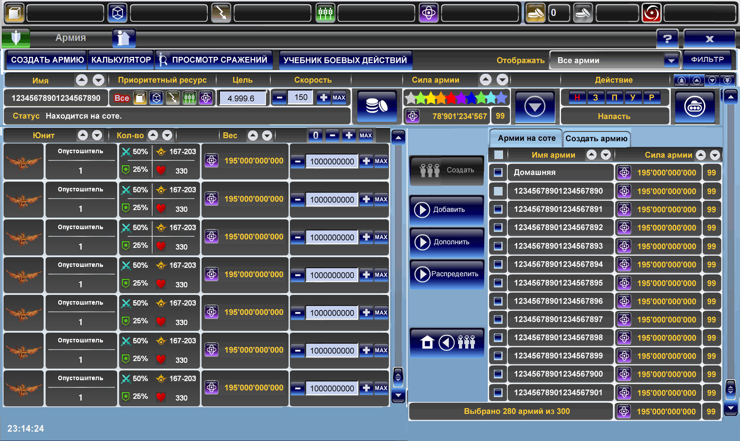
Task: Click the red spiral icon in top bar
Action: (651, 13)
